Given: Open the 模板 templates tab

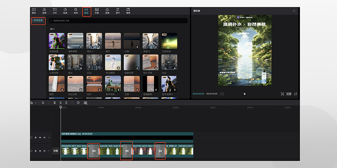Looking at the screenshot, I should [x=128, y=11].
